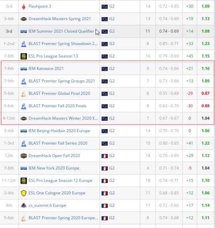Viewport: 215px width, 228px height.
Task: Click the French flag beside G2 in the IEM New York row
Action: coord(104,168)
